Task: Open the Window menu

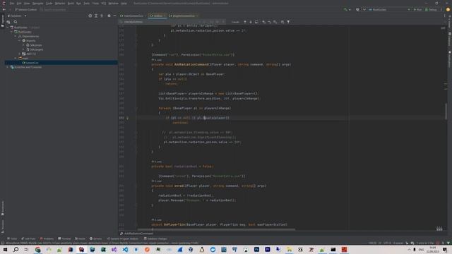Action: point(113,4)
